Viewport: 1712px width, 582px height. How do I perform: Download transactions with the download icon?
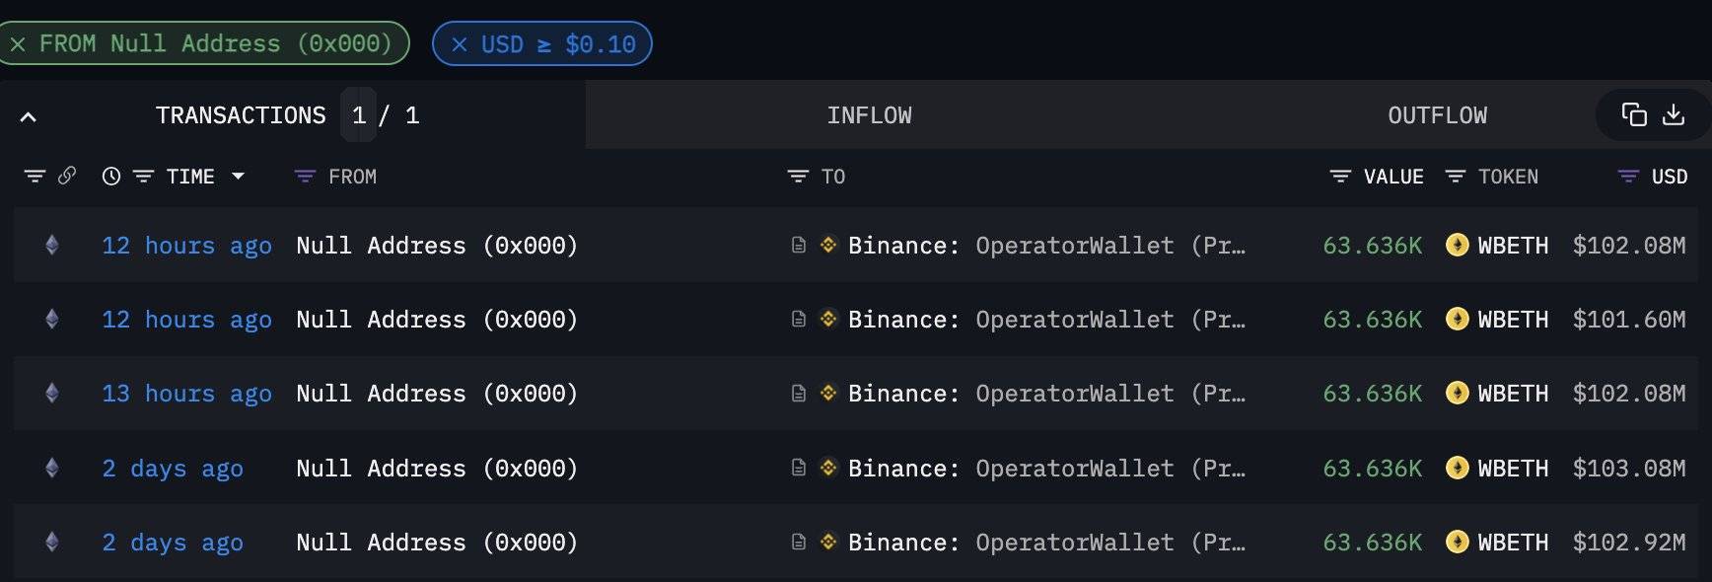[x=1674, y=115]
